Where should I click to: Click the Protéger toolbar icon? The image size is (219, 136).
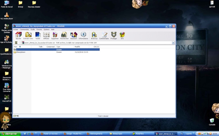point(114,36)
